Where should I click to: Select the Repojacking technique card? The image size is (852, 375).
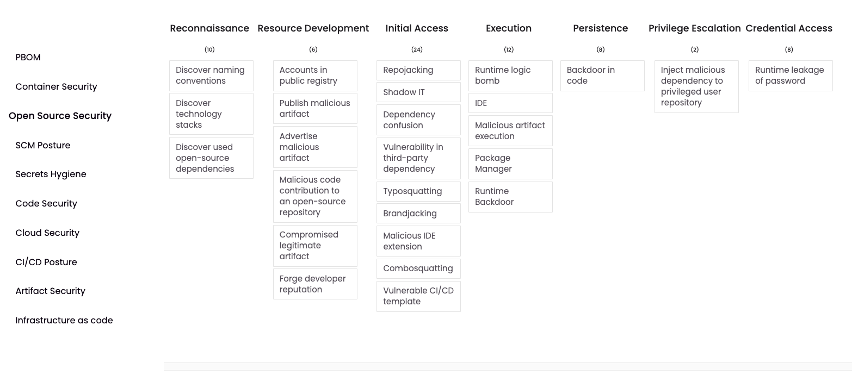pyautogui.click(x=418, y=70)
